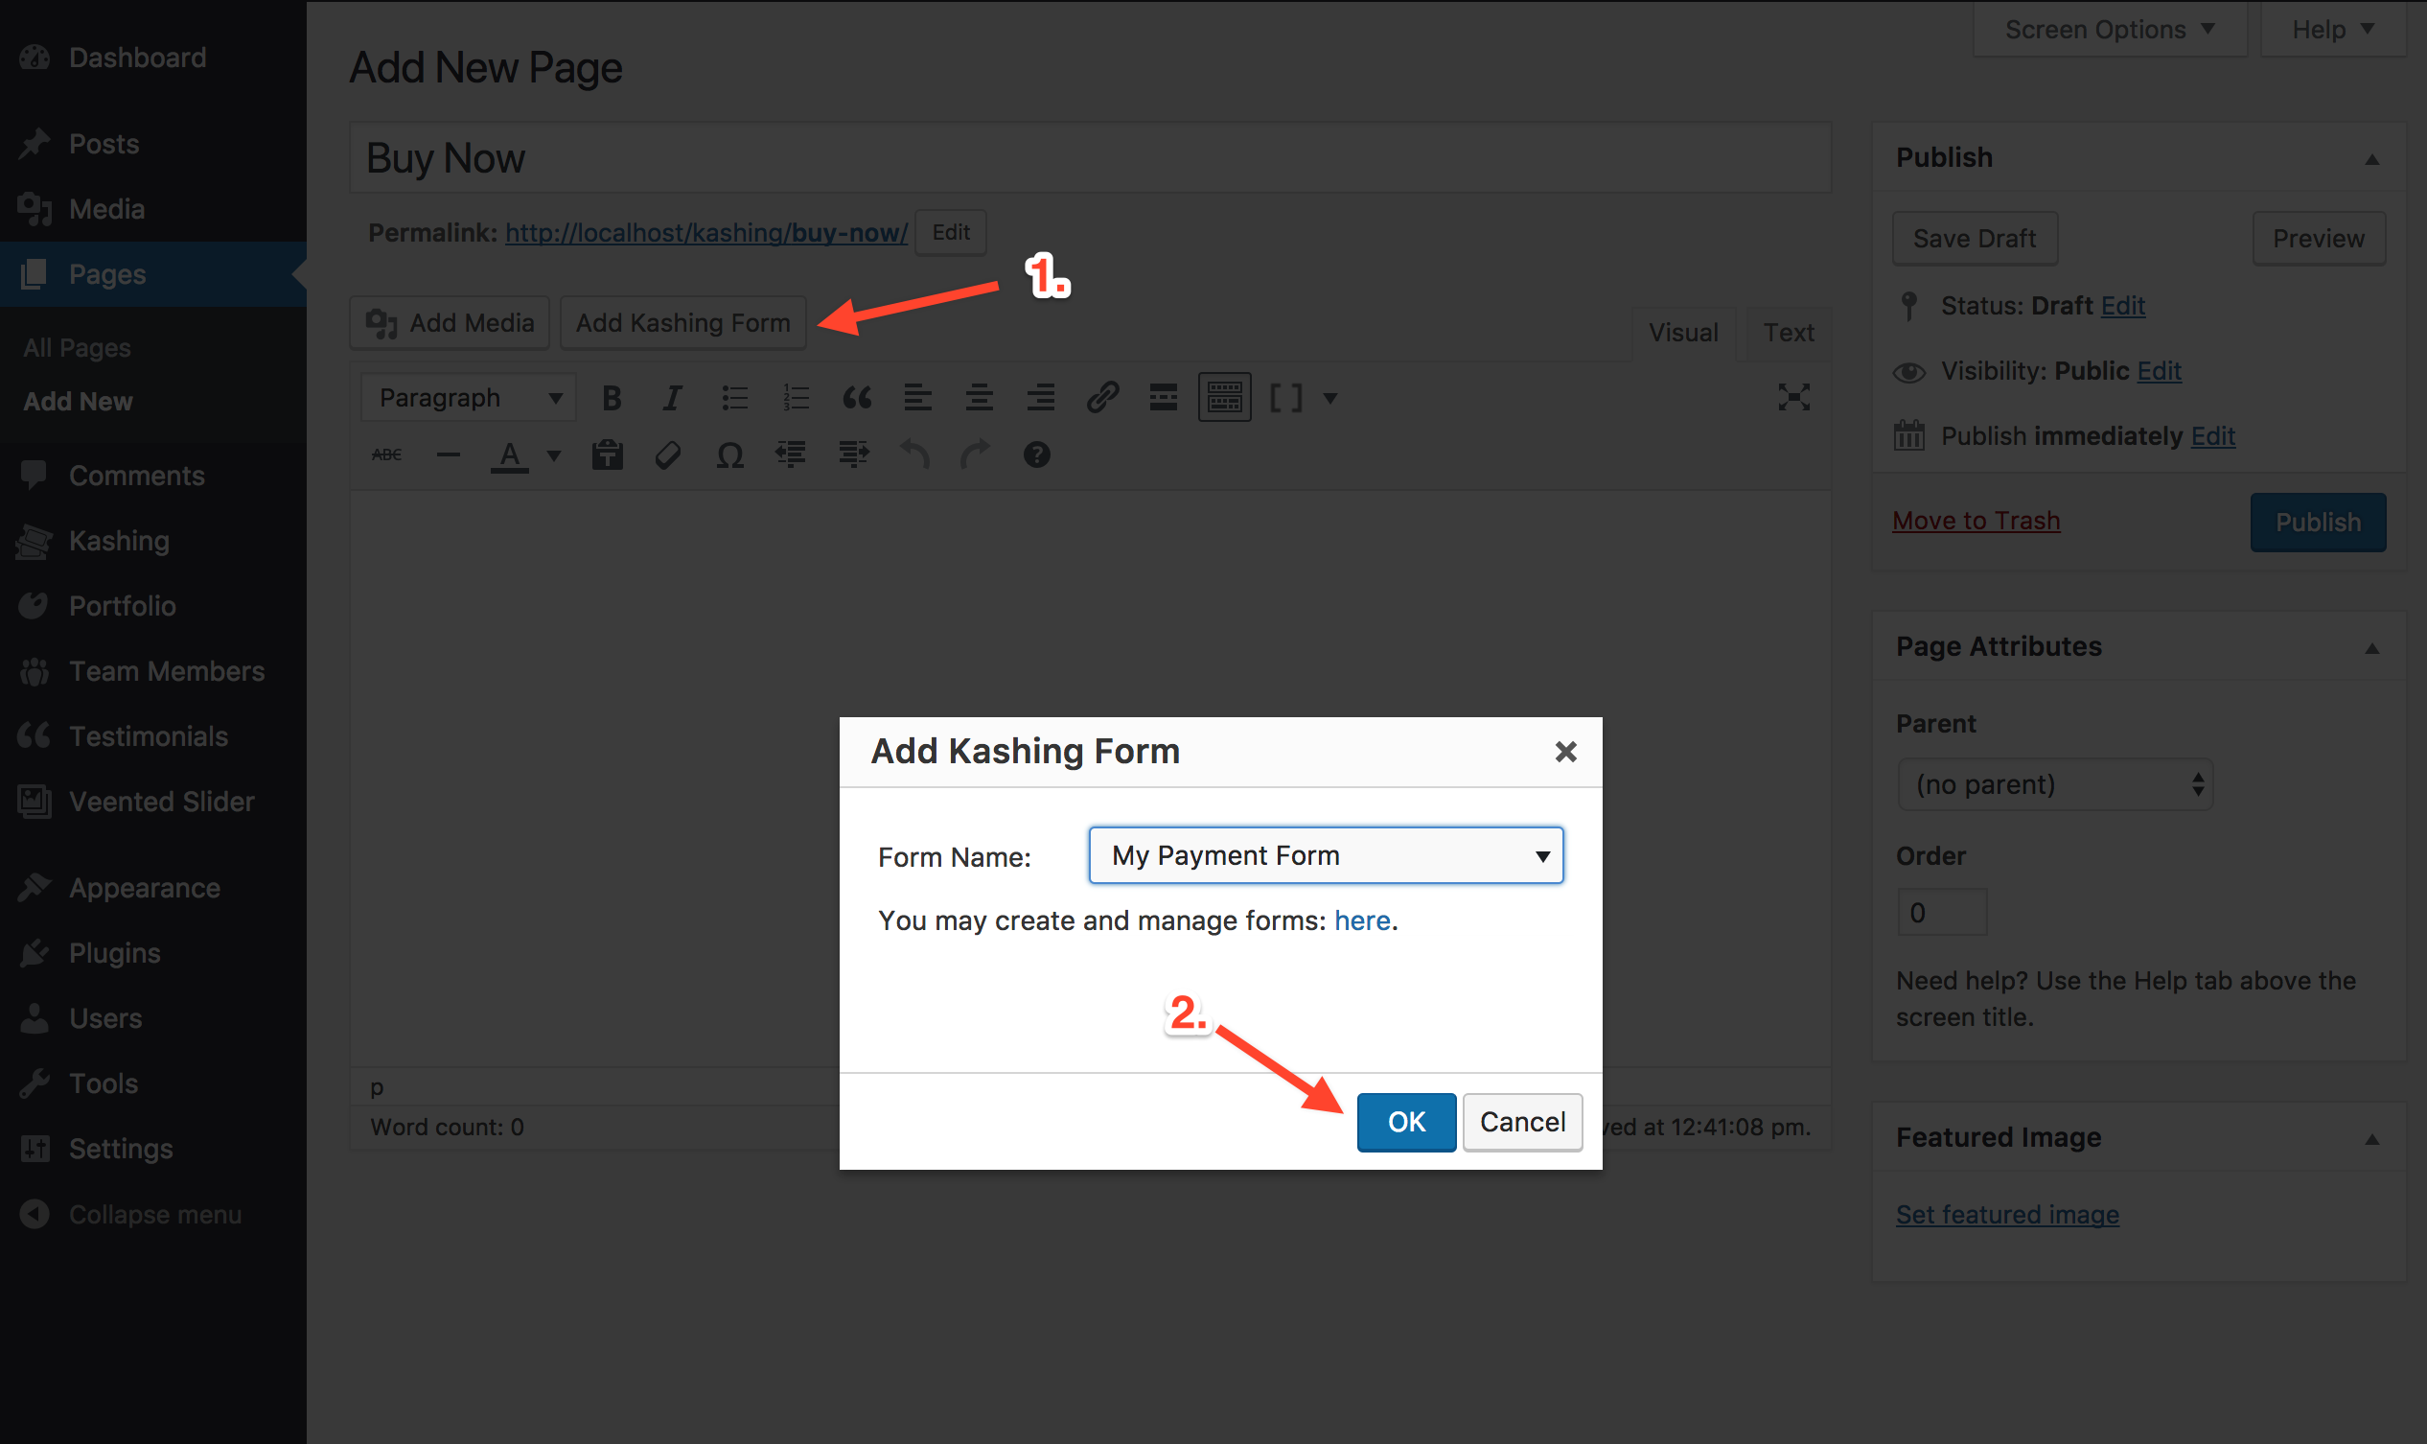
Task: Click Paste as text icon
Action: 608,454
